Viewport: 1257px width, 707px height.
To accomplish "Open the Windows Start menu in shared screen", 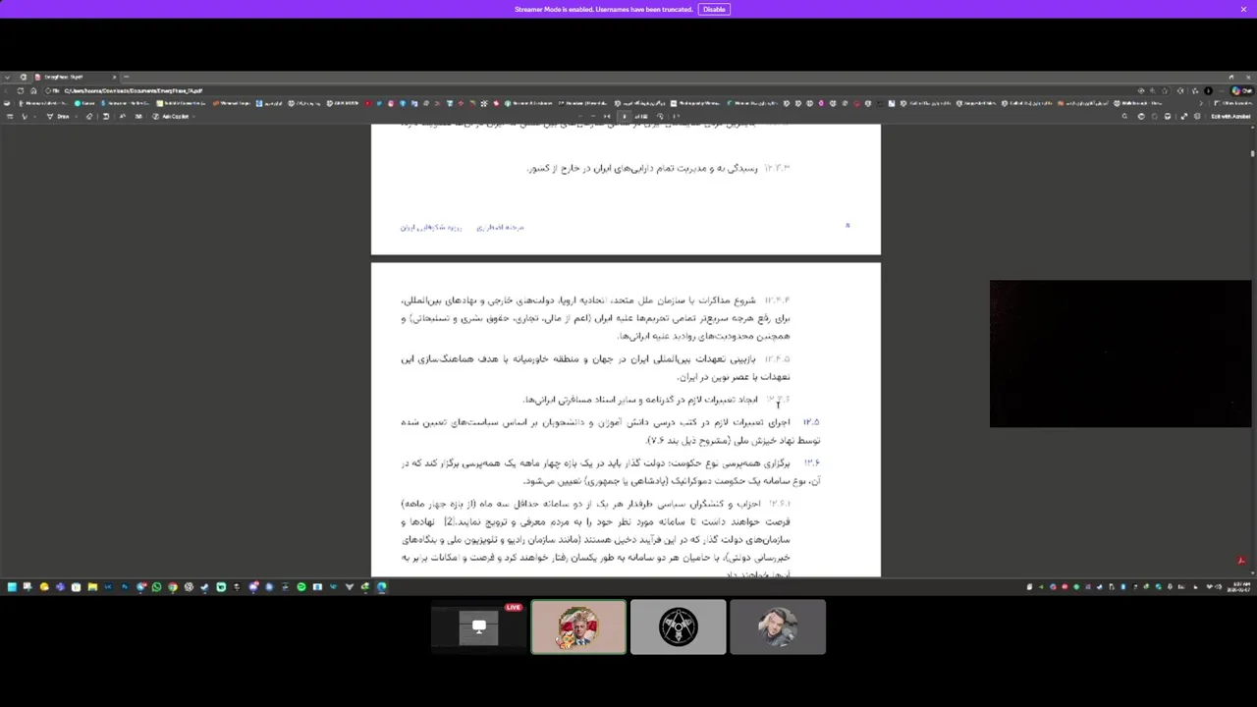I will point(12,587).
